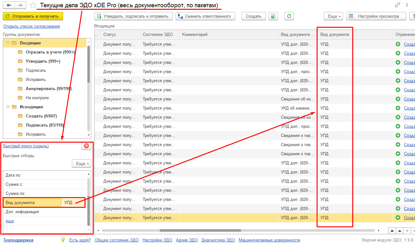Image resolution: width=415 pixels, height=244 pixels.
Task: Click Утвердить, подписать и отправить button
Action: point(133,16)
